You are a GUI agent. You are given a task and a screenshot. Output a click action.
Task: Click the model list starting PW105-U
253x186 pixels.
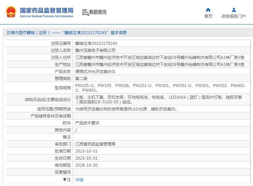tap(161, 88)
